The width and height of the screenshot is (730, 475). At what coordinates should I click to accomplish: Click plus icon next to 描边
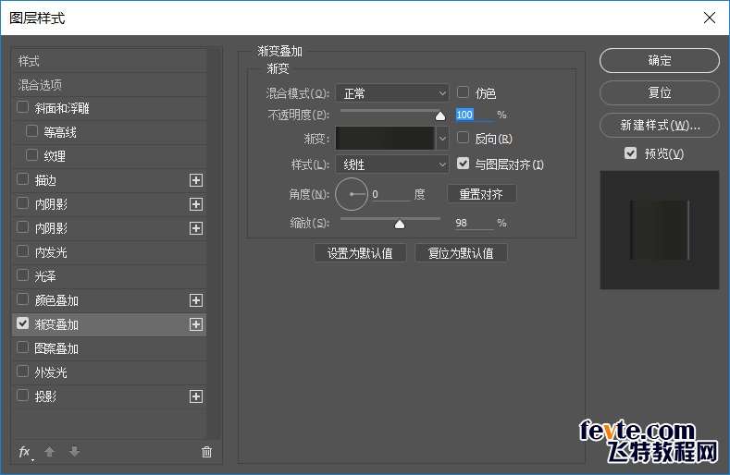[x=196, y=180]
